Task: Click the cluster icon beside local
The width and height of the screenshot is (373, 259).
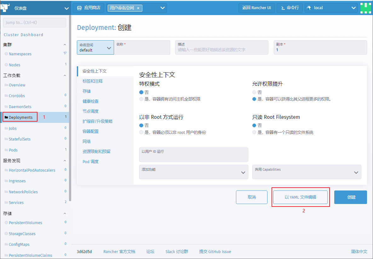Action: [309, 8]
